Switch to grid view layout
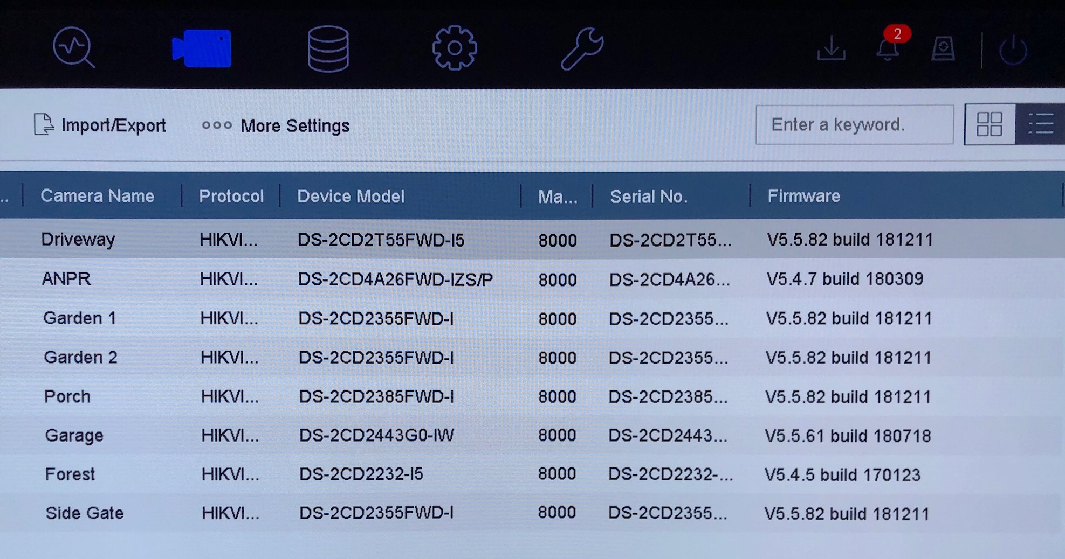 point(990,124)
